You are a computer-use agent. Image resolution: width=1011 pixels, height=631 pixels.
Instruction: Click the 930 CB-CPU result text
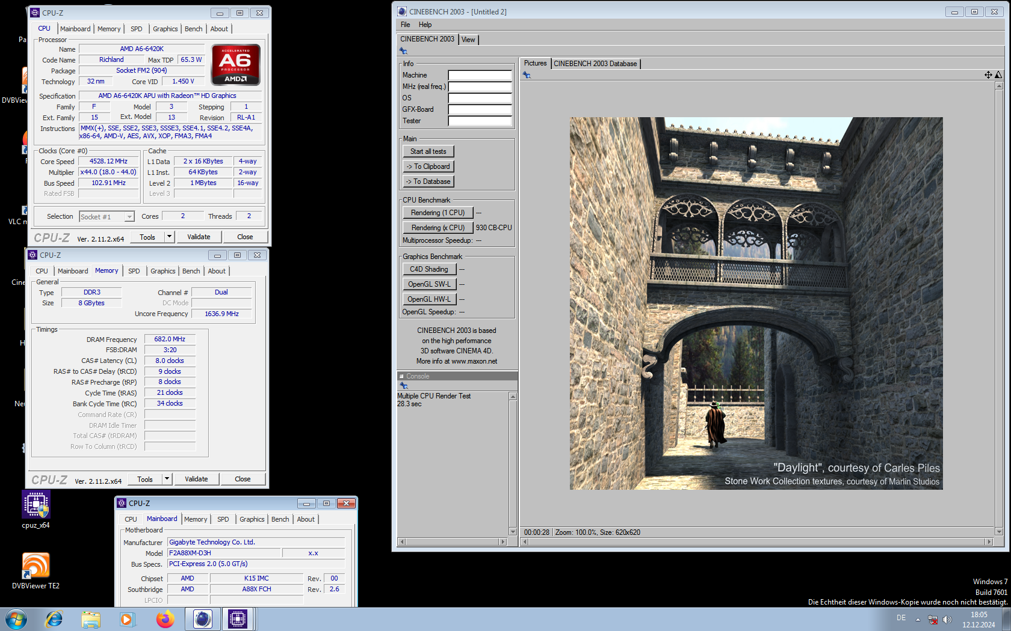[493, 228]
